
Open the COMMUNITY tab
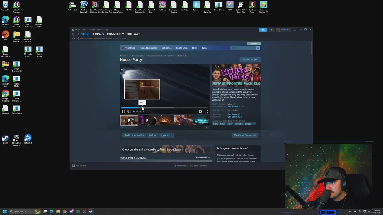(x=115, y=34)
